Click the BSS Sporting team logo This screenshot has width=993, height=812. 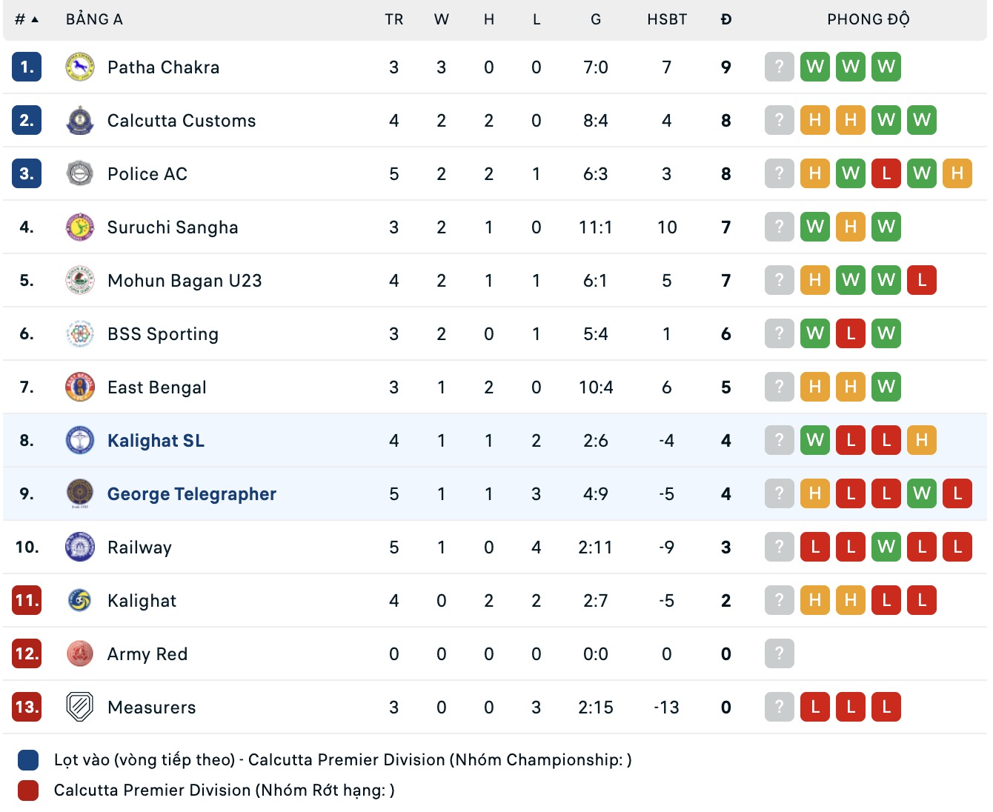click(x=79, y=334)
